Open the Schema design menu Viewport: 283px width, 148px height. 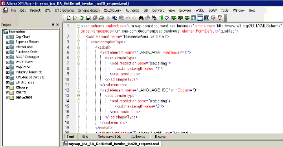click(89, 11)
